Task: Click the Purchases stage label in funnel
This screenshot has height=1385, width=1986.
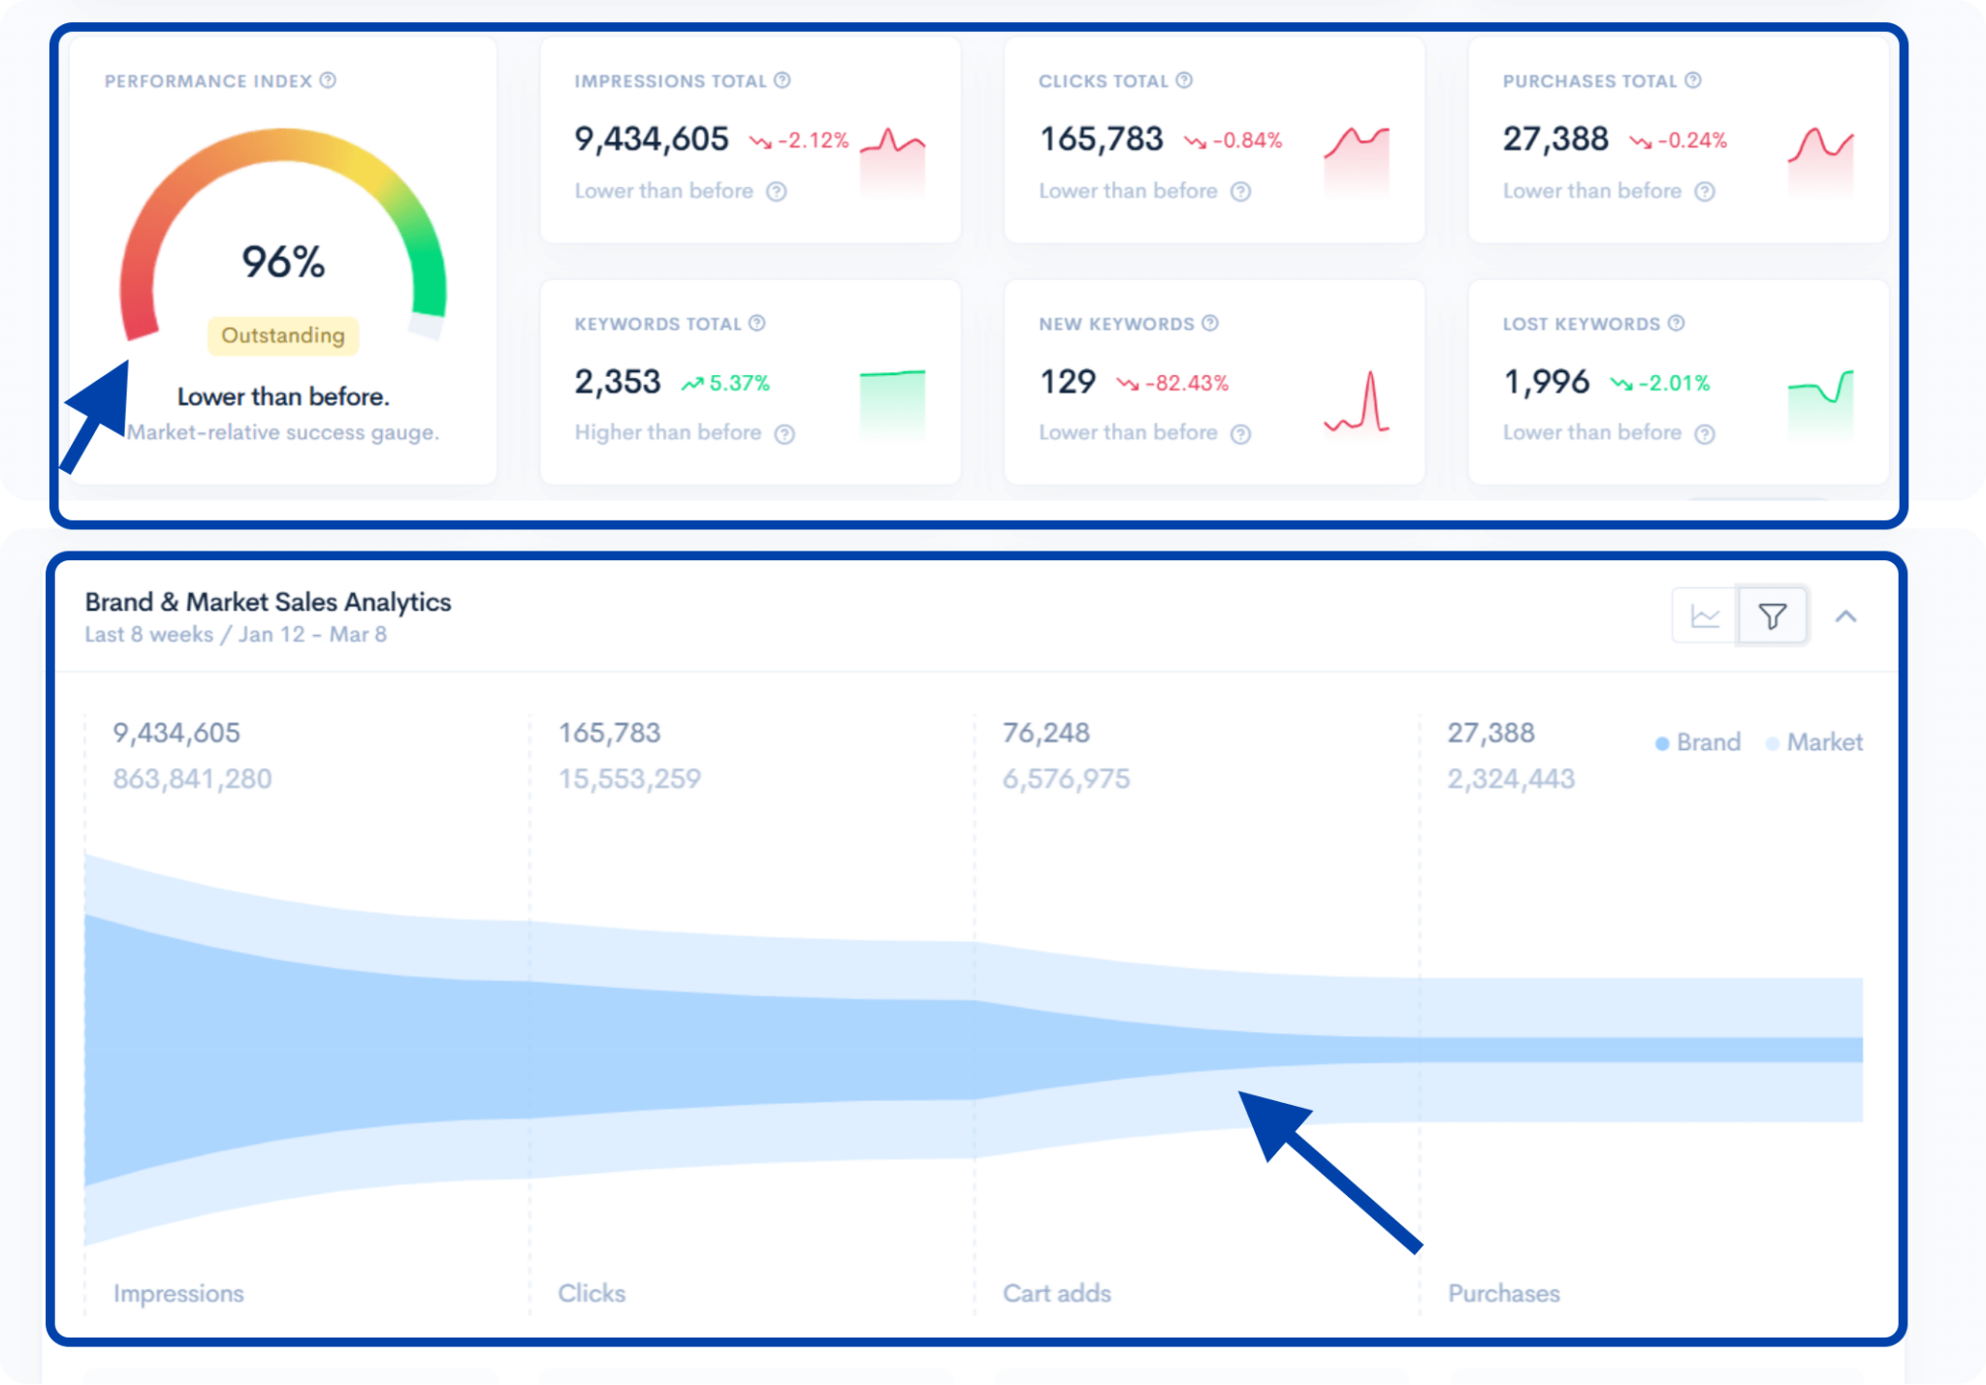Action: pyautogui.click(x=1504, y=1293)
